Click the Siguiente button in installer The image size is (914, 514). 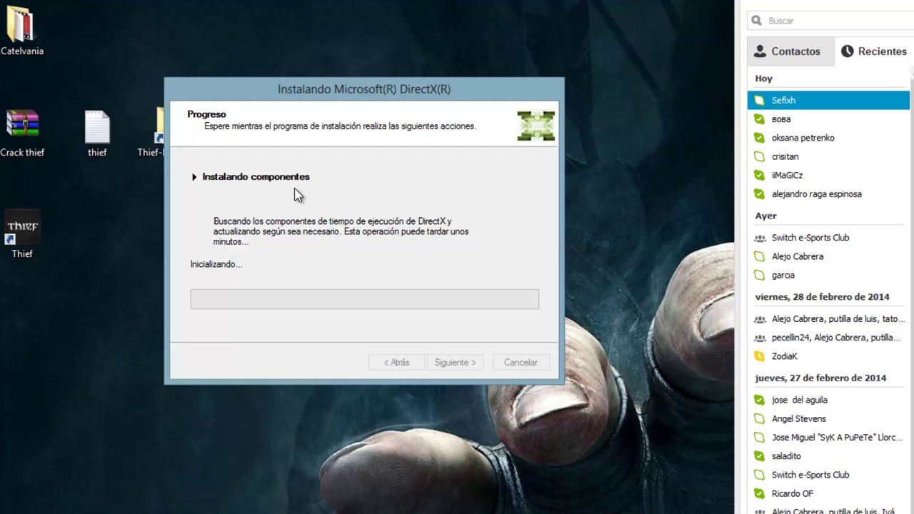click(455, 362)
